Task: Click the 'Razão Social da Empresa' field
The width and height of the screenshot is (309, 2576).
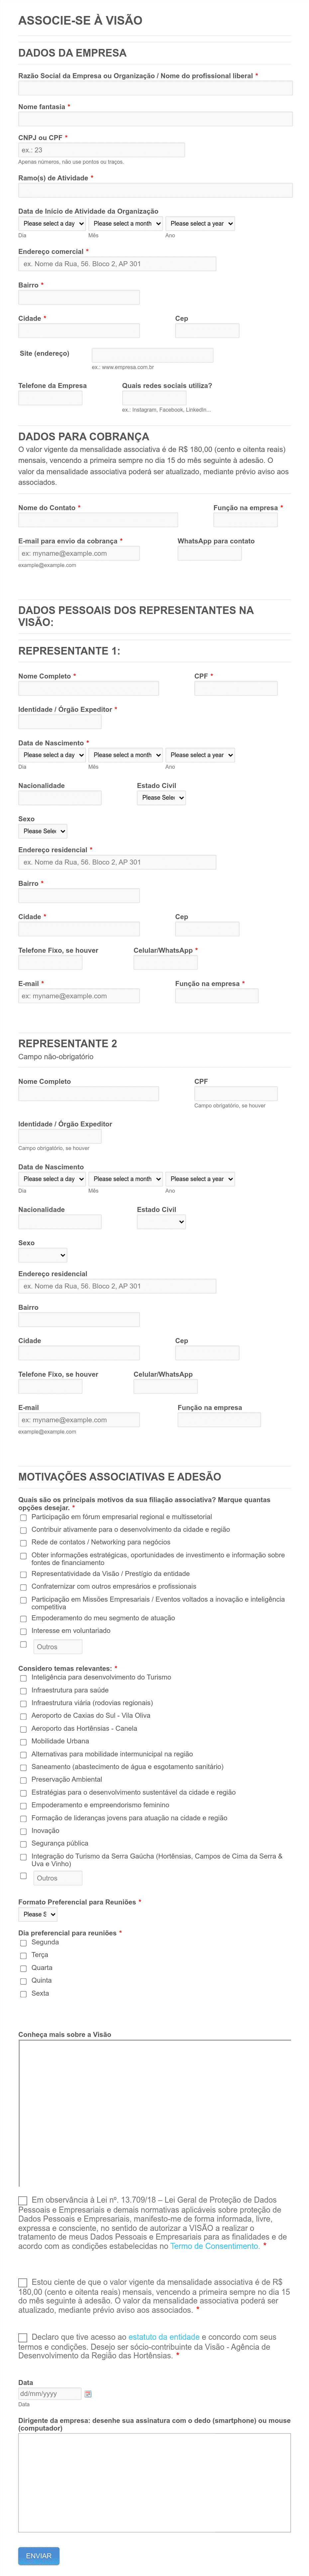Action: 155,88
